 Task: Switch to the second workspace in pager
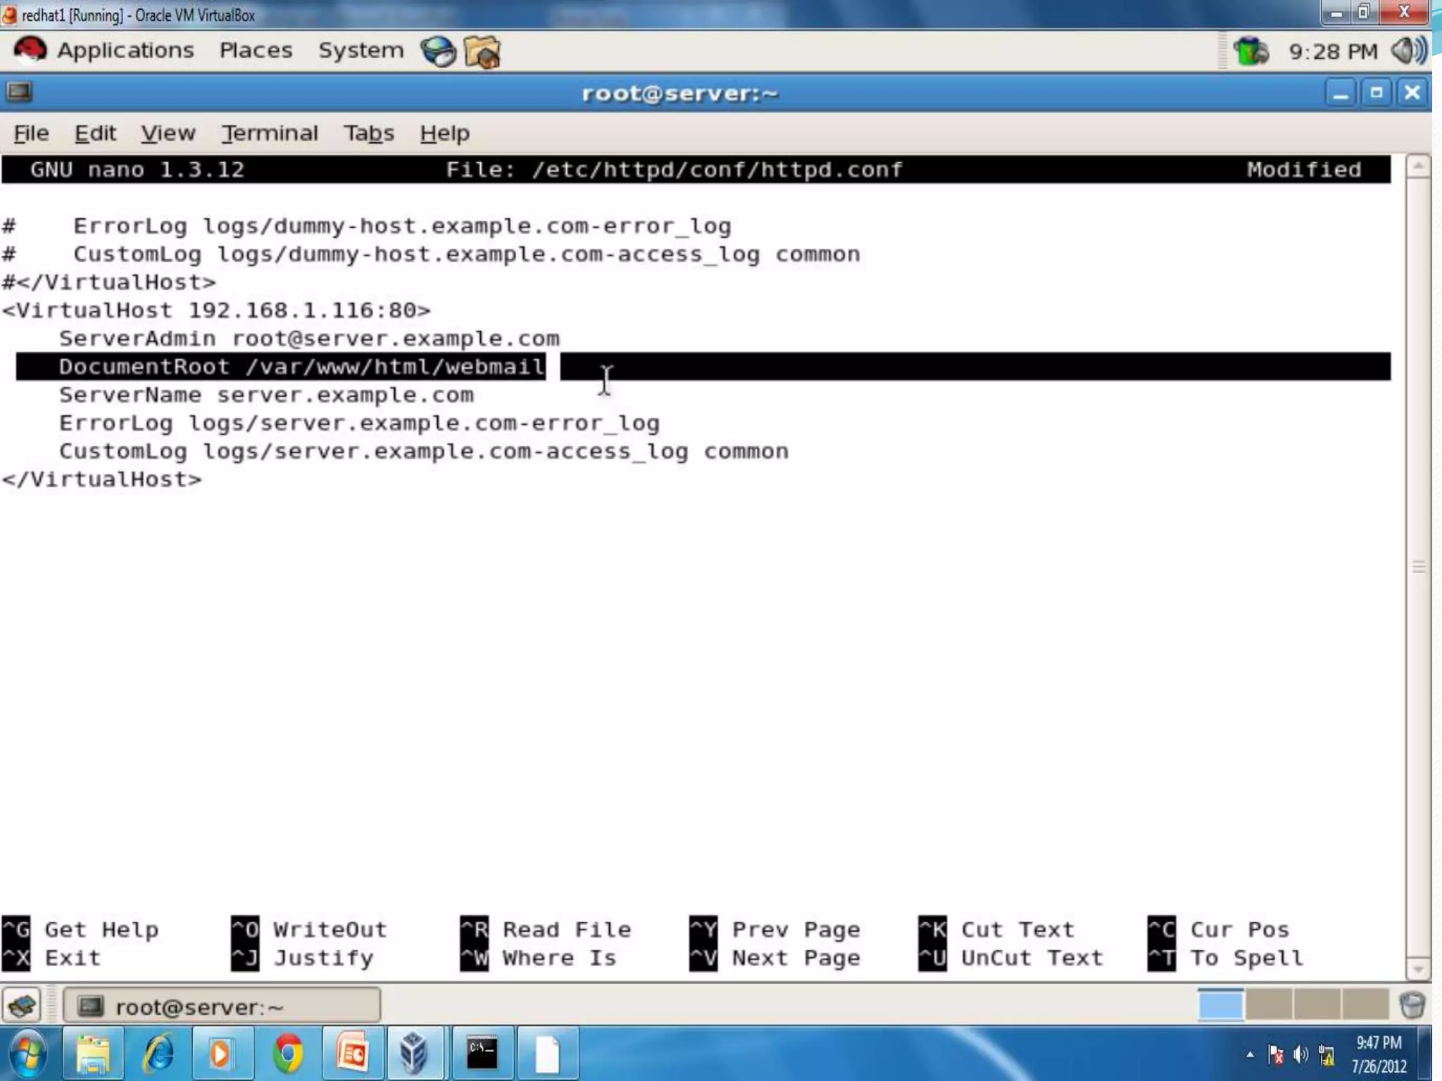point(1268,1004)
